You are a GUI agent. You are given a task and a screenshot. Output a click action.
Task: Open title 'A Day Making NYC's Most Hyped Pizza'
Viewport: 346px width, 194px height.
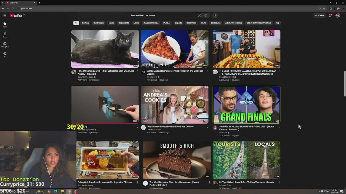(x=175, y=72)
